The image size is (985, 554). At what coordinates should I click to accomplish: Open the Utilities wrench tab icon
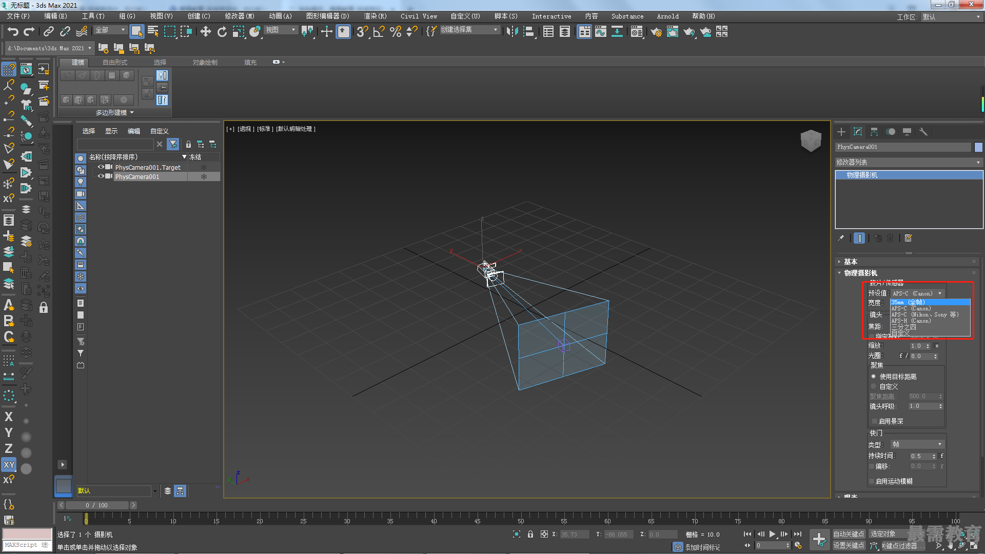(x=923, y=132)
